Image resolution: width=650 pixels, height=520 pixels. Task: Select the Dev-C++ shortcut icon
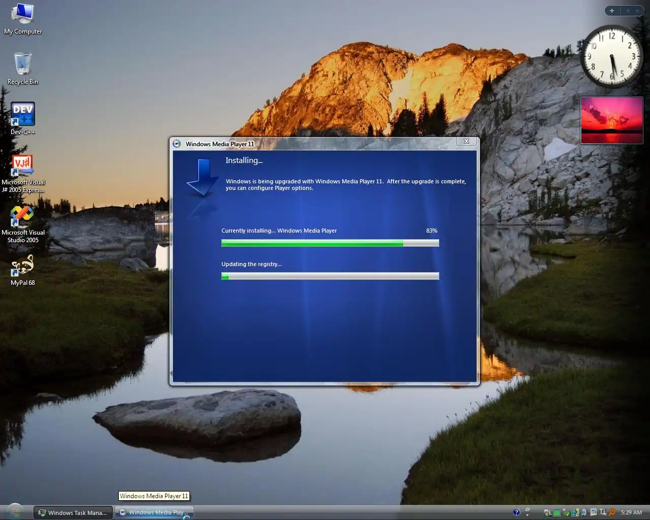pyautogui.click(x=23, y=118)
